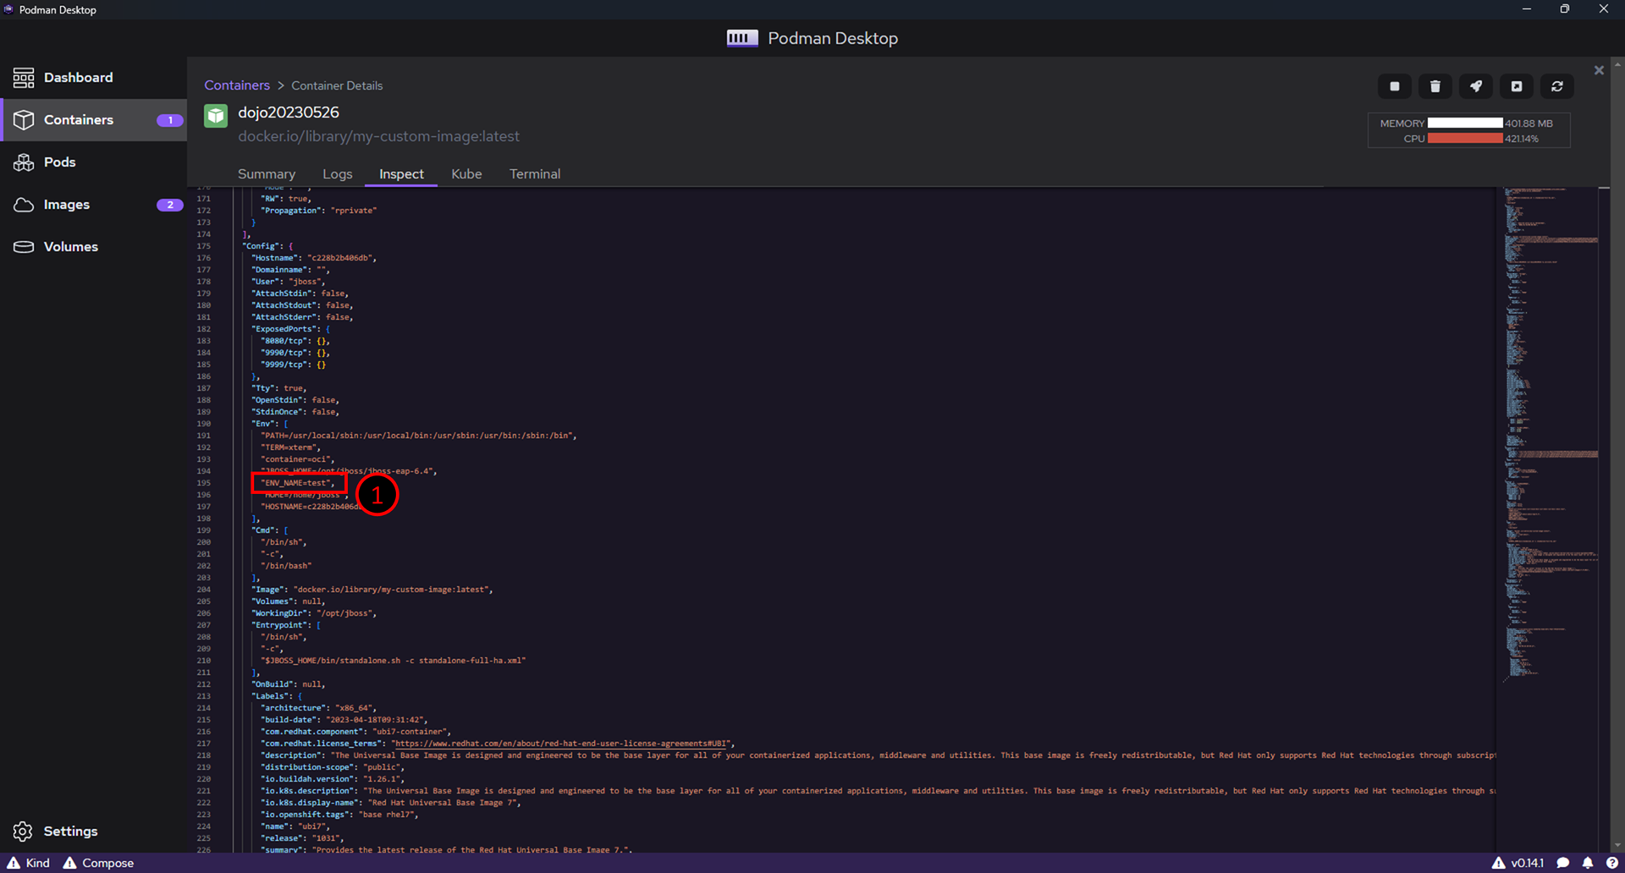Screen dimensions: 1625x873
Task: Switch to the Logs tab
Action: pyautogui.click(x=338, y=174)
